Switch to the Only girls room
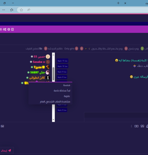This screenshot has width=148, height=155. [x=71, y=49]
